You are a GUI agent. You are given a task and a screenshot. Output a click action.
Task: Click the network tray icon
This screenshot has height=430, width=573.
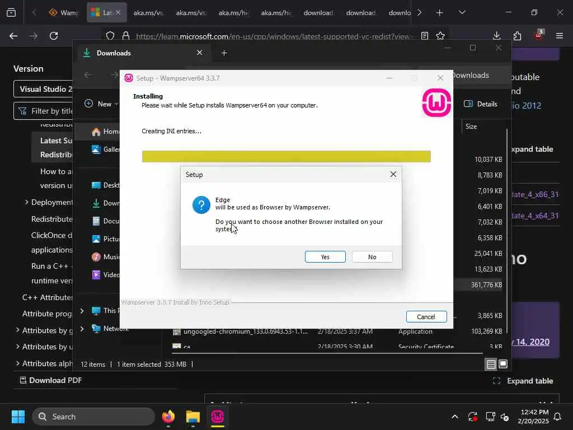coord(490,417)
